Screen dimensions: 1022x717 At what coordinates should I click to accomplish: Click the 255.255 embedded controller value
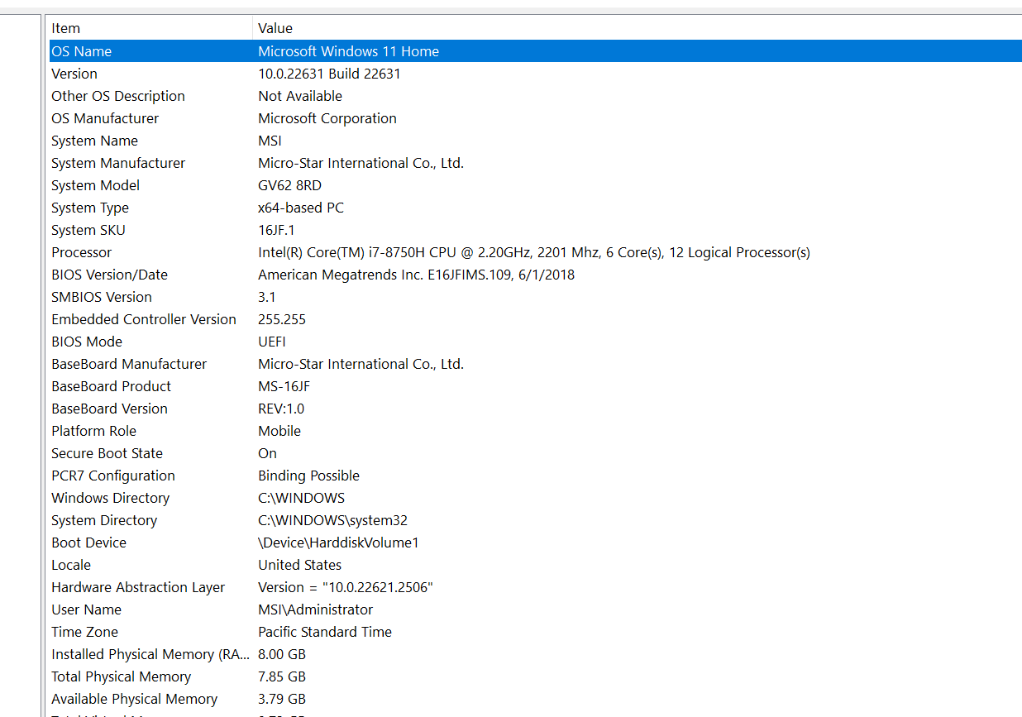[x=282, y=319]
